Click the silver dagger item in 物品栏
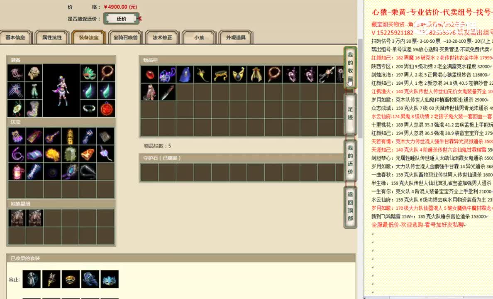The height and width of the screenshot is (299, 493). (x=167, y=92)
